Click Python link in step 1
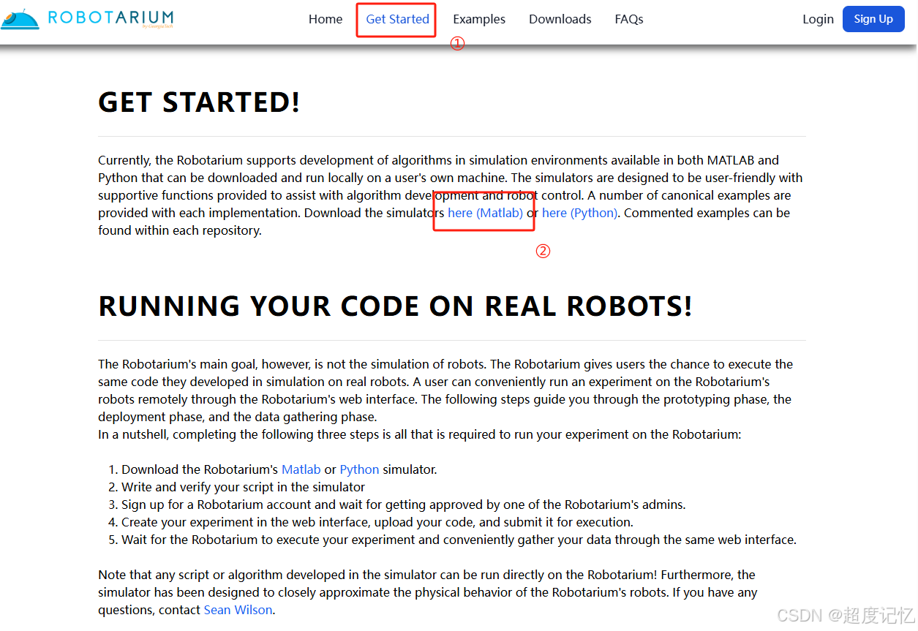Screen dimensions: 918x631 coord(359,469)
